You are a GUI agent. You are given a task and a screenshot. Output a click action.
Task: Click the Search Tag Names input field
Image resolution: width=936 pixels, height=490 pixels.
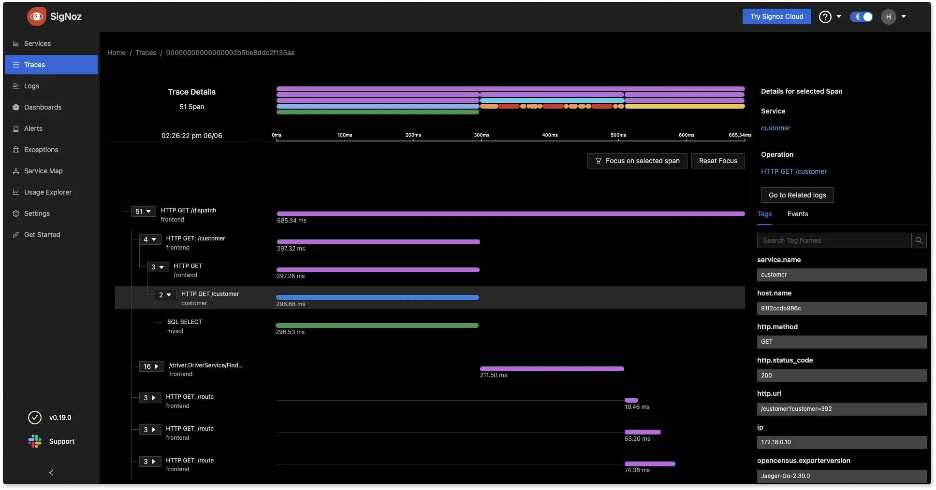pyautogui.click(x=834, y=240)
